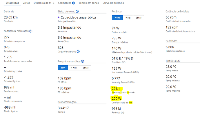Click the 1.255 total calories burned value
The width and height of the screenshot is (200, 115).
click(8, 57)
